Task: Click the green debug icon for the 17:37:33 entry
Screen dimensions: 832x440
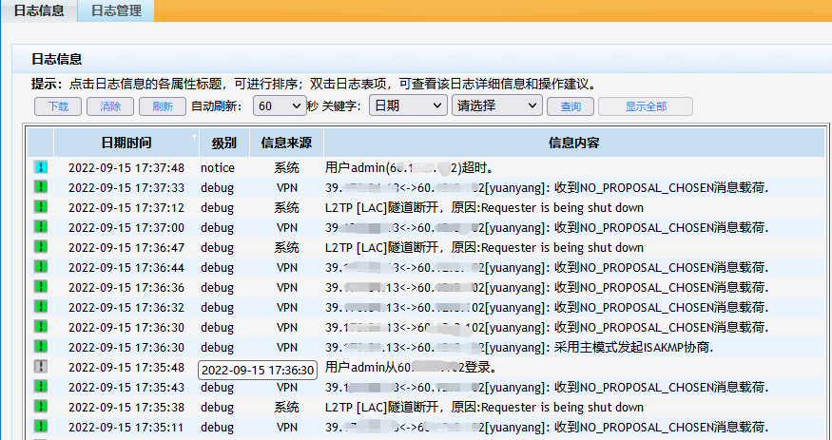Action: pos(41,187)
